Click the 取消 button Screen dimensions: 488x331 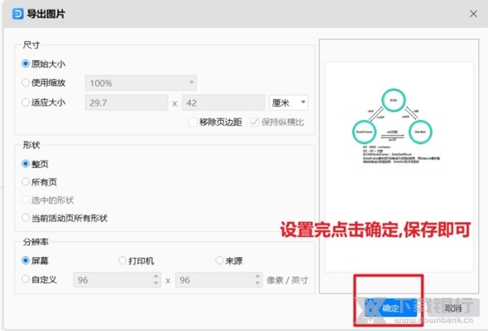[x=453, y=308]
